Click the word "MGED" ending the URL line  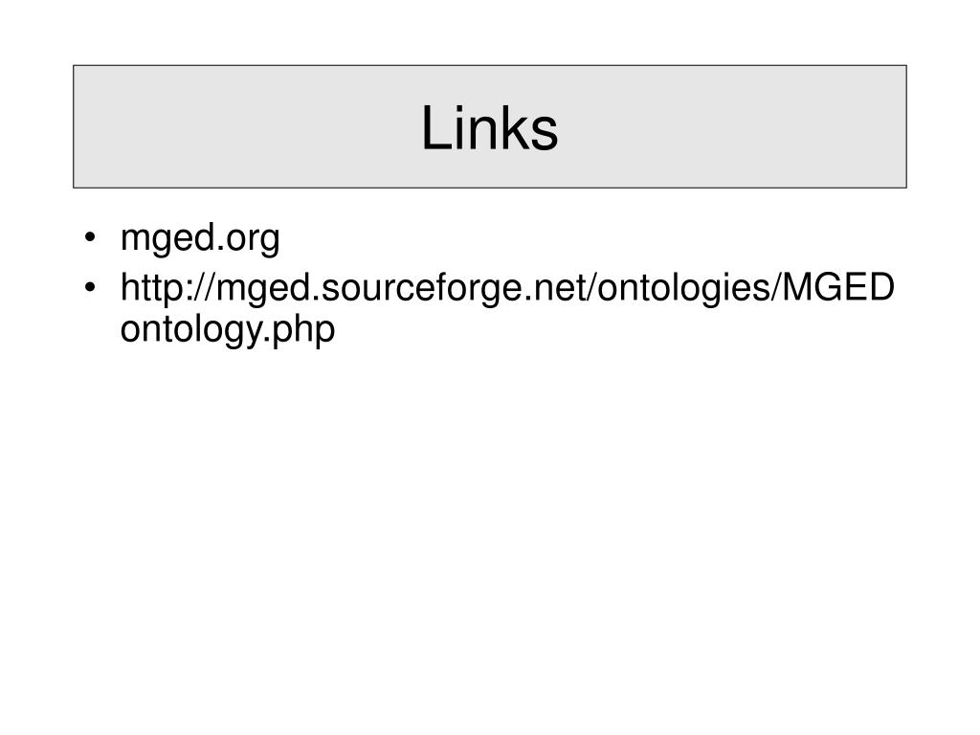[838, 287]
